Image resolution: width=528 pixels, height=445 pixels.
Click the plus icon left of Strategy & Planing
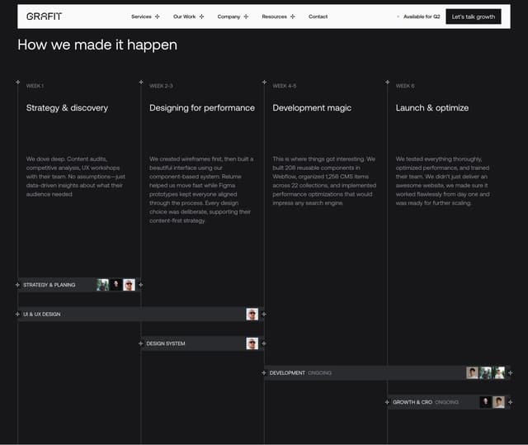tap(17, 285)
